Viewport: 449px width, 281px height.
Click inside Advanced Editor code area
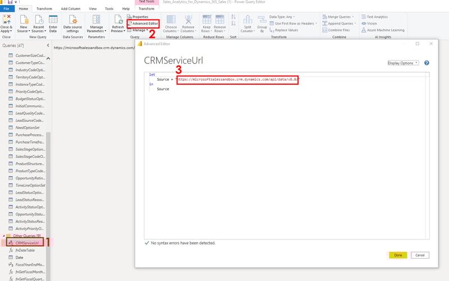286,156
